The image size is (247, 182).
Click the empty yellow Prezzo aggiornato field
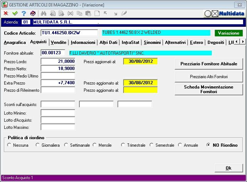pyautogui.click(x=141, y=90)
